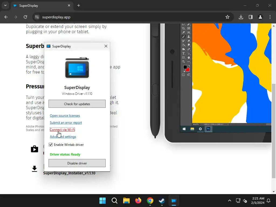Close the SuperDisplay browser tab
Image resolution: width=276 pixels, height=207 pixels.
click(69, 5)
